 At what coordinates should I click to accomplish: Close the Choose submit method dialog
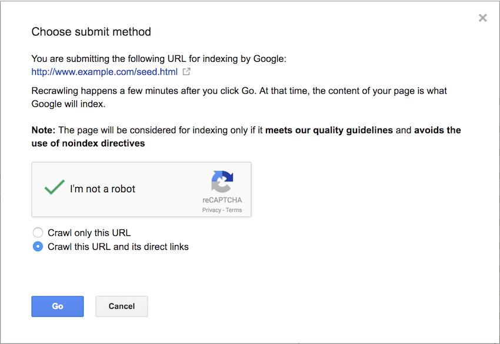tap(483, 18)
